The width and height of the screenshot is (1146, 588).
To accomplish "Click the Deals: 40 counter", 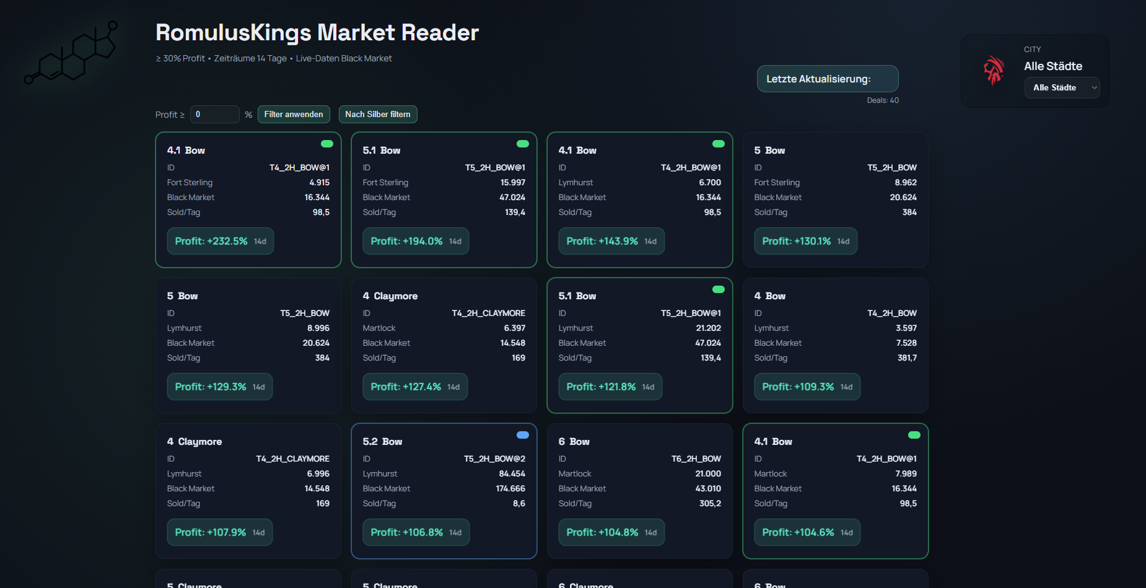I will (x=882, y=100).
